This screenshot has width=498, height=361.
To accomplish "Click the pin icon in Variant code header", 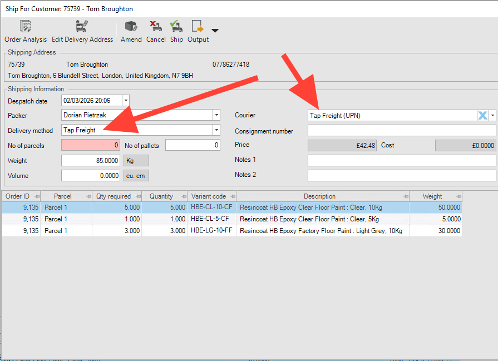I will pos(233,196).
